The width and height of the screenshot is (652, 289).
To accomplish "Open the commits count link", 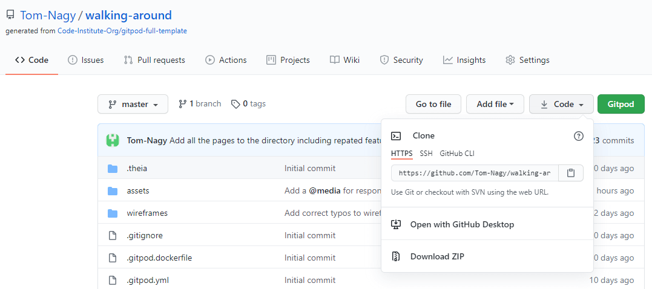I will 613,140.
